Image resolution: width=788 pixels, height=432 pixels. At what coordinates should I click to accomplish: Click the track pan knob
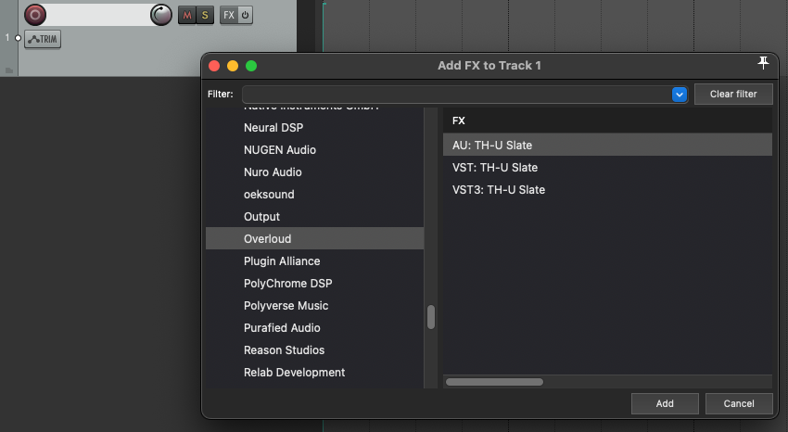coord(160,15)
